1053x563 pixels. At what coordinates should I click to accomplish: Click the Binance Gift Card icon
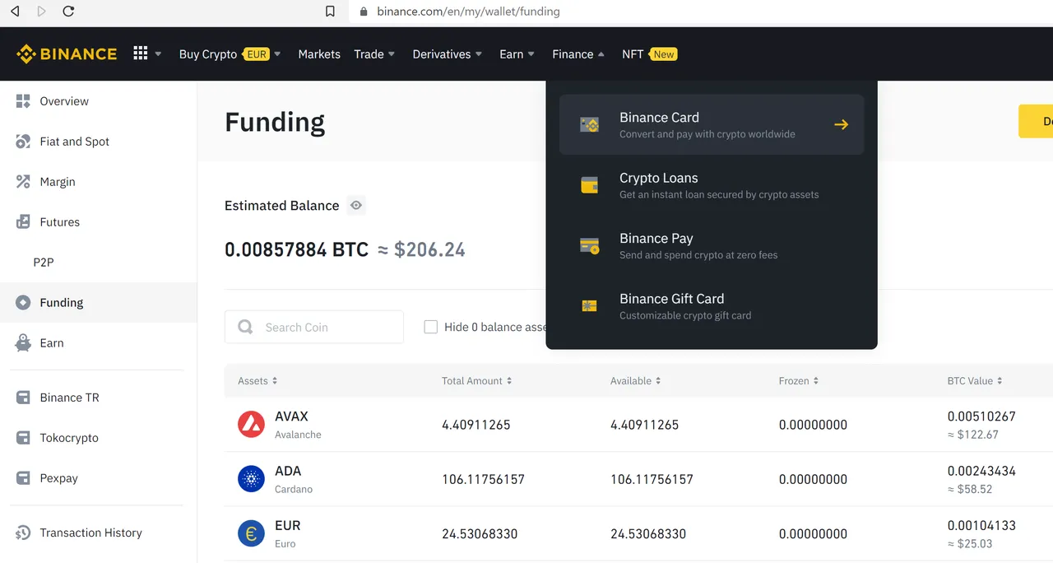click(589, 306)
